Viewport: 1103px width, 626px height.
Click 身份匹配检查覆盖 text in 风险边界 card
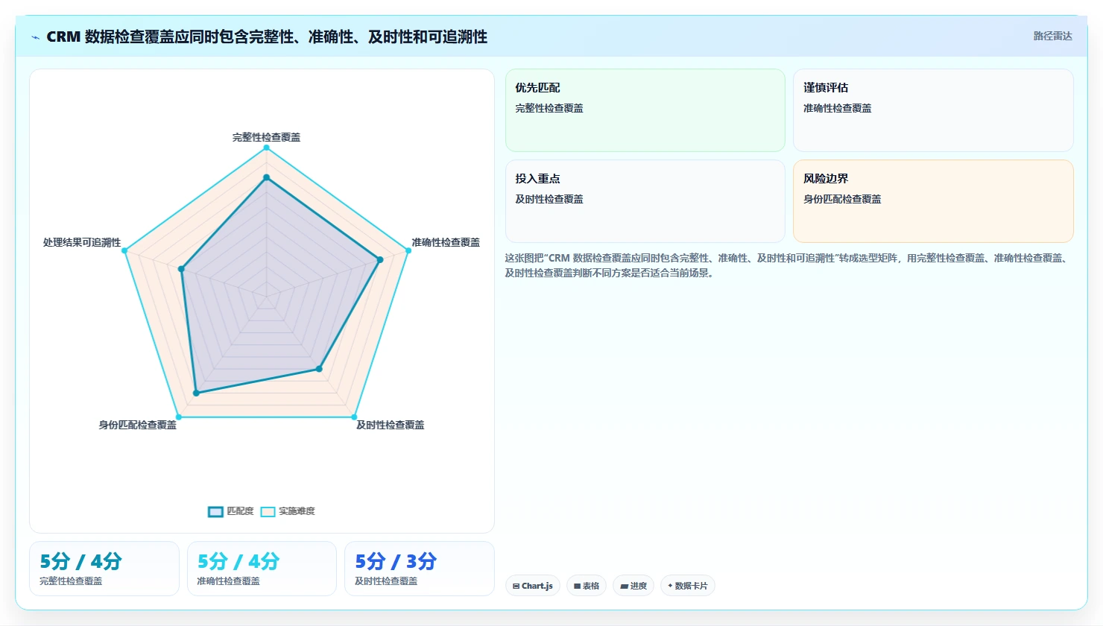point(842,199)
